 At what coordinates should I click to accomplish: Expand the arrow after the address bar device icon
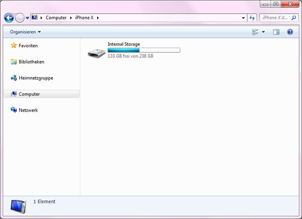[41, 18]
